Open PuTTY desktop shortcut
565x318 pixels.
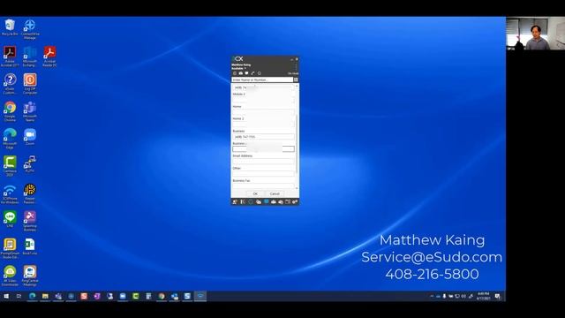click(x=29, y=164)
